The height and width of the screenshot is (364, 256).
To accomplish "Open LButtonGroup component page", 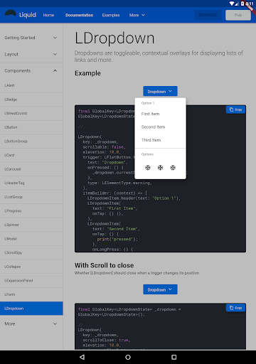I will [31, 141].
